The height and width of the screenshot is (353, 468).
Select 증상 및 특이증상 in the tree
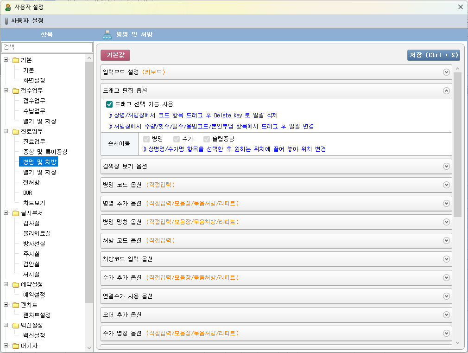[45, 152]
